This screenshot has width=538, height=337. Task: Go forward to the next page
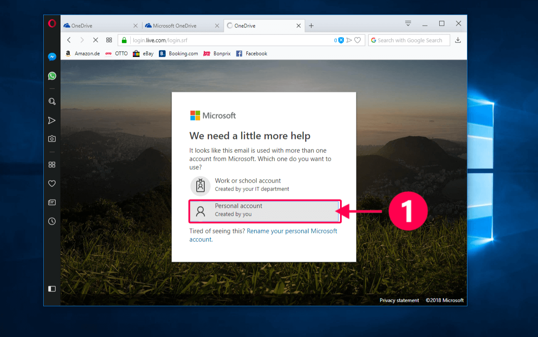[x=82, y=40]
